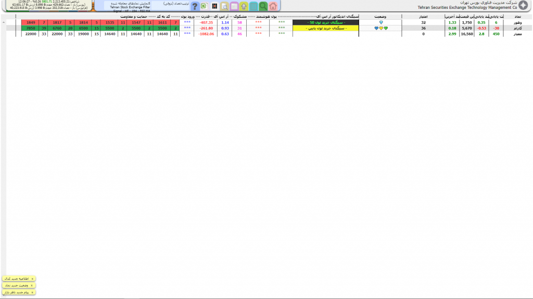Open پیام جدید ناظر بازار notice
Viewport: 533px width, 299px height.
pyautogui.click(x=17, y=292)
